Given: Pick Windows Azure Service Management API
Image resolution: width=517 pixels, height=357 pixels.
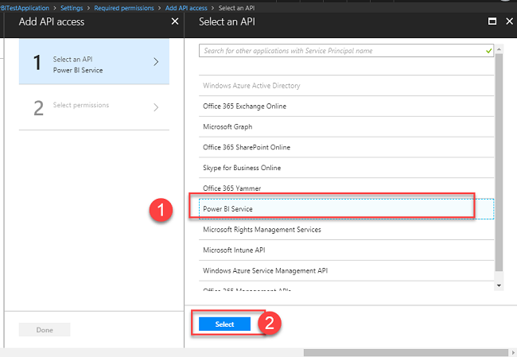Looking at the screenshot, I should pos(265,270).
